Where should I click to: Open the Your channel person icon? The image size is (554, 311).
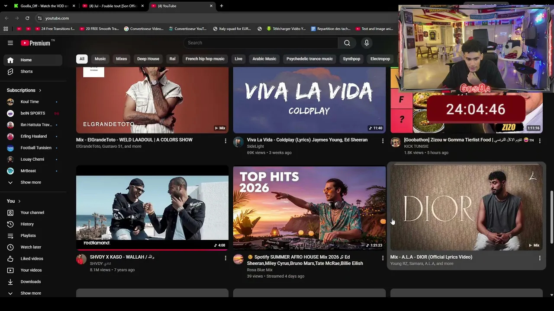point(10,213)
